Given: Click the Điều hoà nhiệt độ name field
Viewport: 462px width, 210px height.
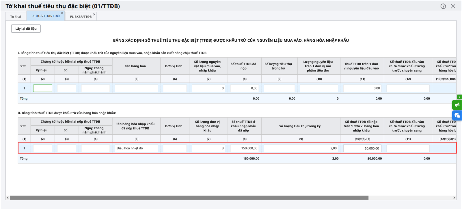Looking at the screenshot, I should click(136, 148).
